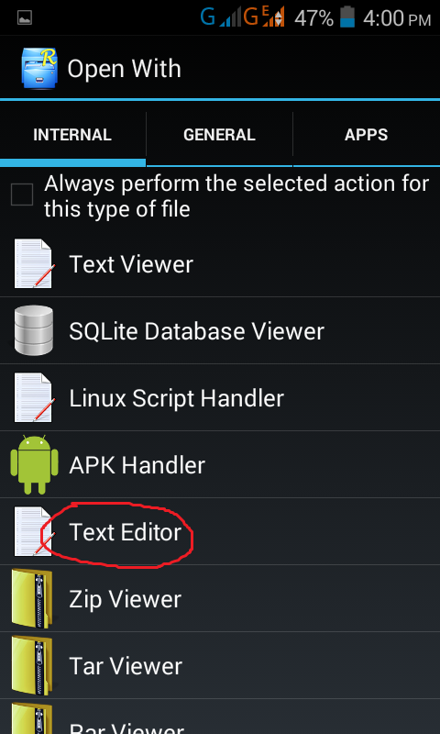The image size is (440, 734).
Task: Click the green Android robot icon
Action: [34, 464]
